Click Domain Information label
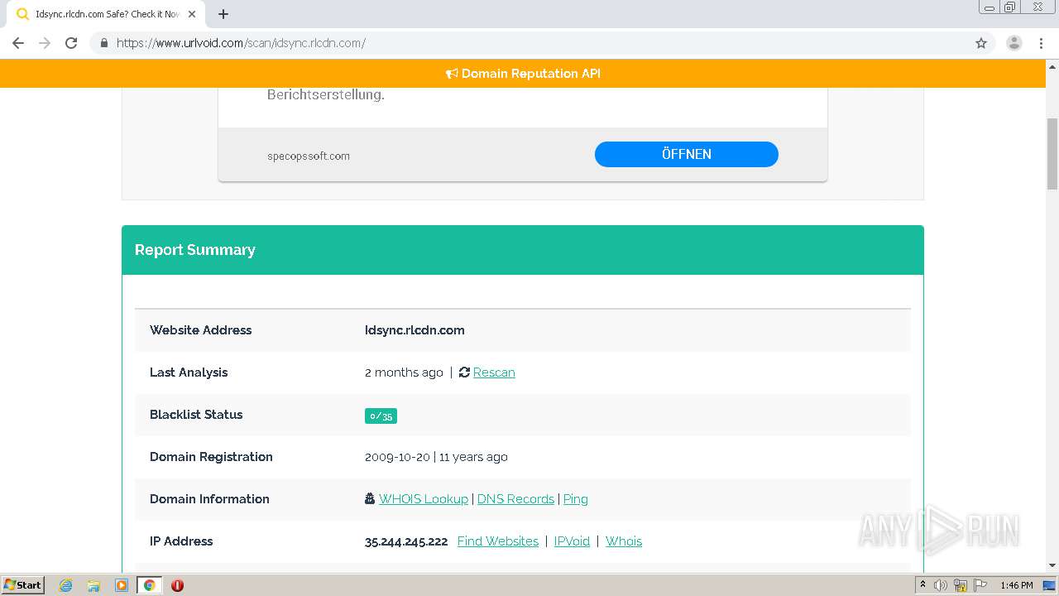This screenshot has height=596, width=1059. pyautogui.click(x=209, y=499)
